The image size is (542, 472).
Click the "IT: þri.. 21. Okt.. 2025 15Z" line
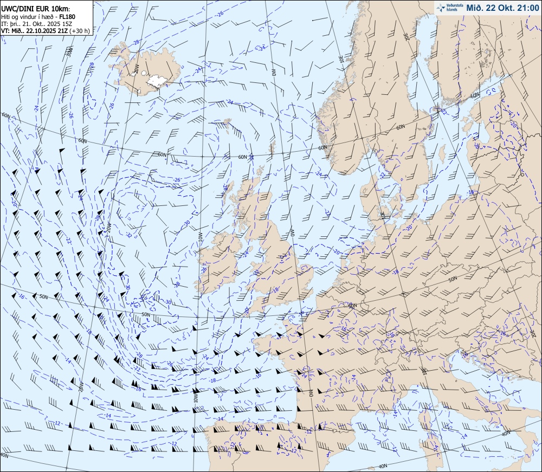(37, 23)
